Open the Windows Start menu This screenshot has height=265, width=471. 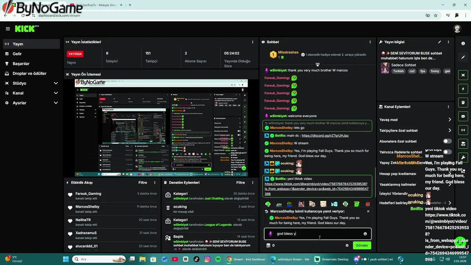(66, 259)
